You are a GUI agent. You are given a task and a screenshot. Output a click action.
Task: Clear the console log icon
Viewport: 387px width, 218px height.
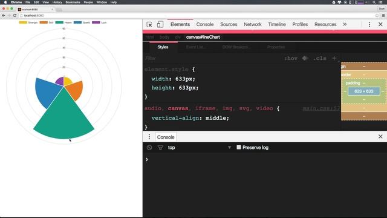(x=149, y=148)
